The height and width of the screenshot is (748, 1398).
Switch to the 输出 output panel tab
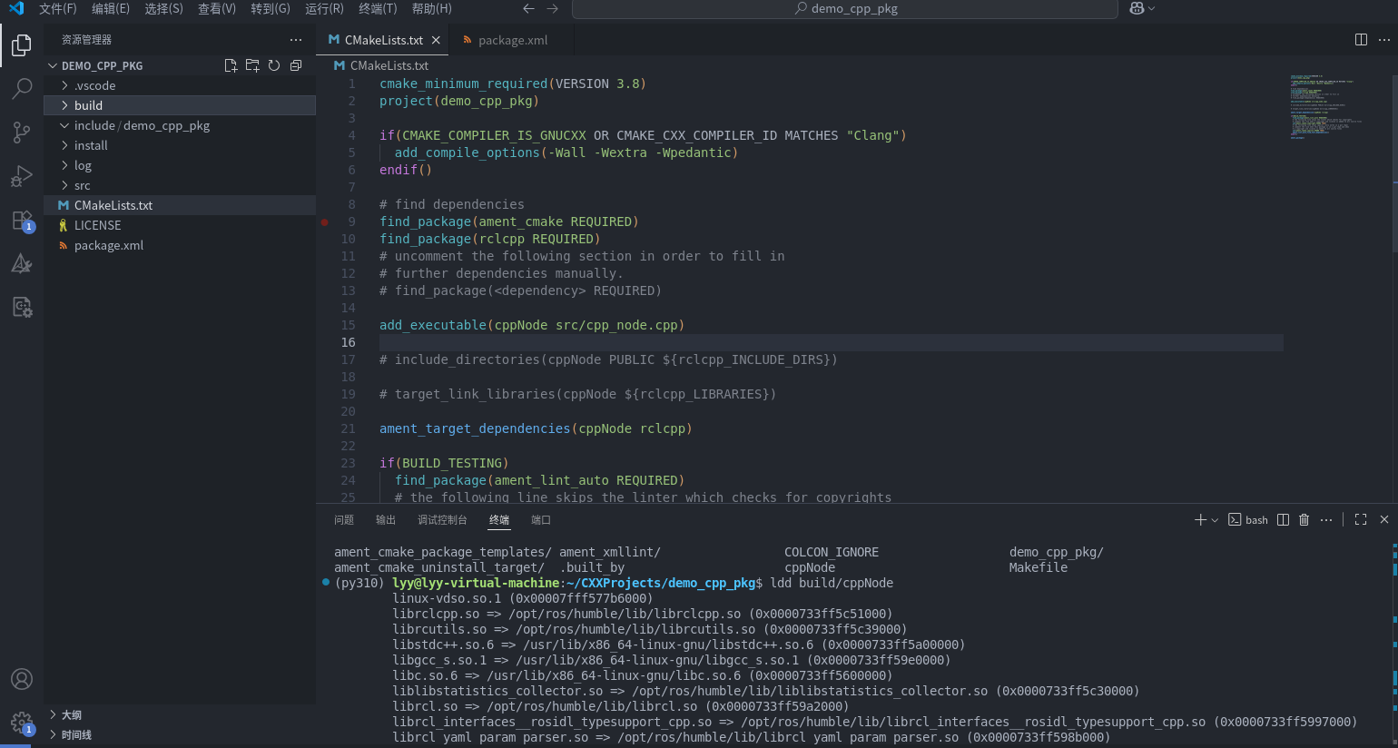point(386,520)
